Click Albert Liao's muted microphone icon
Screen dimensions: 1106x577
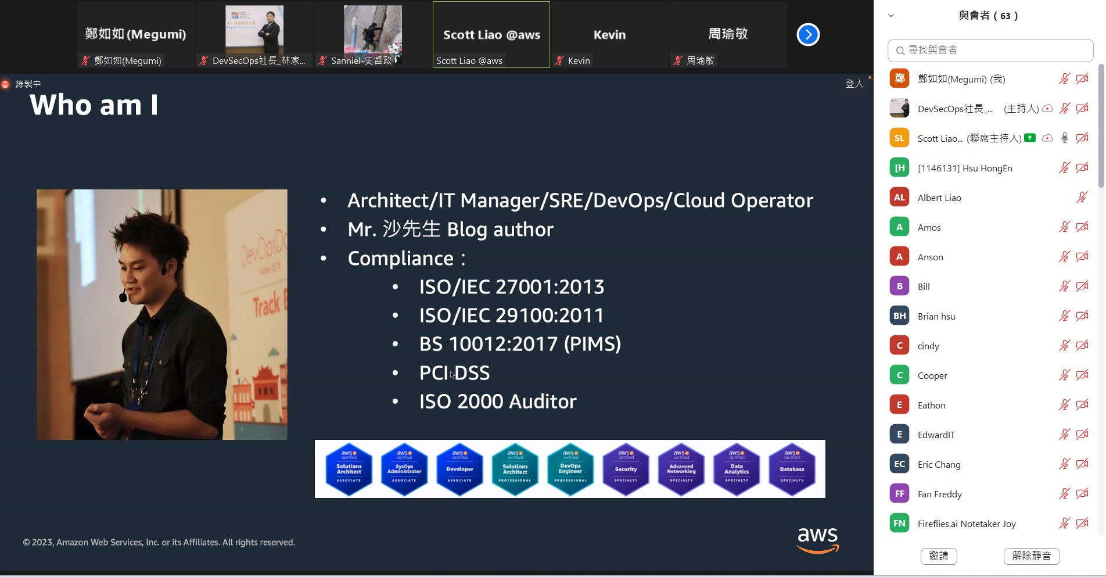click(x=1082, y=198)
